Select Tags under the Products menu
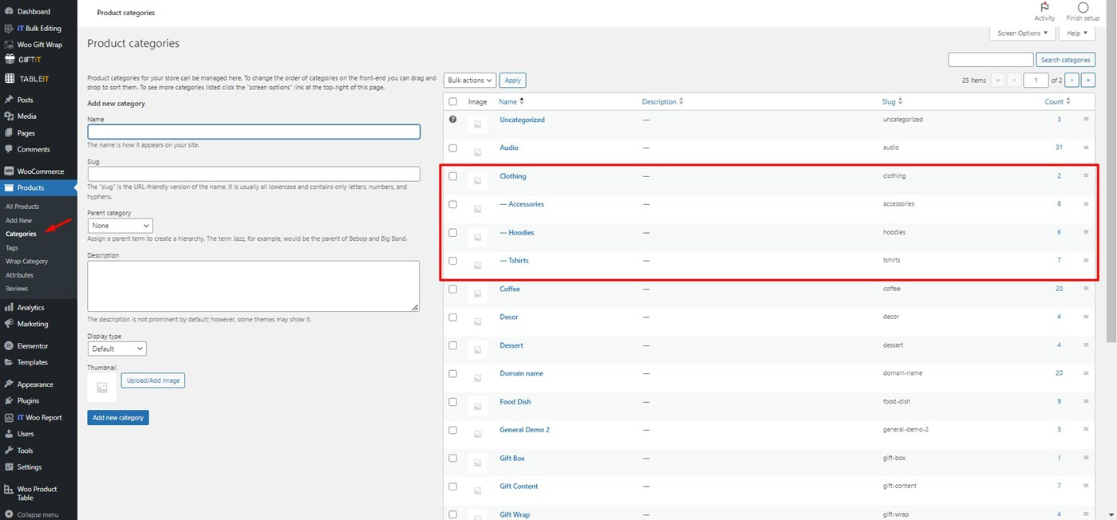Image resolution: width=1117 pixels, height=520 pixels. [x=12, y=248]
